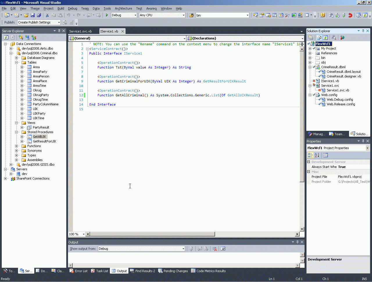
Task: Click the Open File folder icon
Action: [x=26, y=15]
